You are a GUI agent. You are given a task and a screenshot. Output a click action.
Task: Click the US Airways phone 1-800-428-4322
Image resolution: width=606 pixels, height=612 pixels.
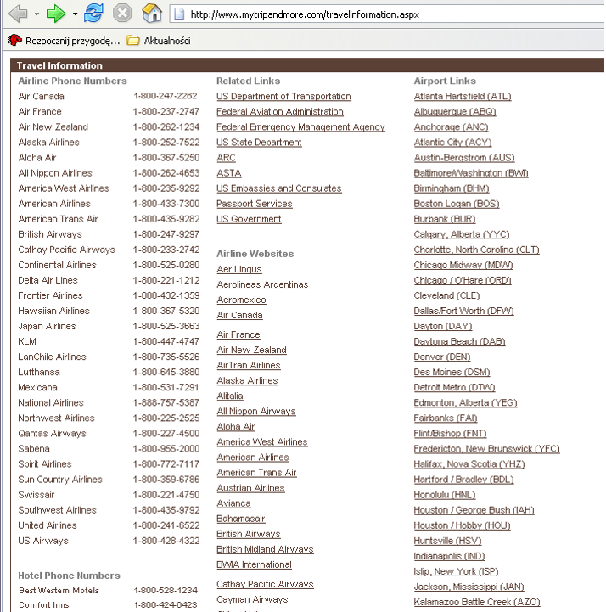166,541
